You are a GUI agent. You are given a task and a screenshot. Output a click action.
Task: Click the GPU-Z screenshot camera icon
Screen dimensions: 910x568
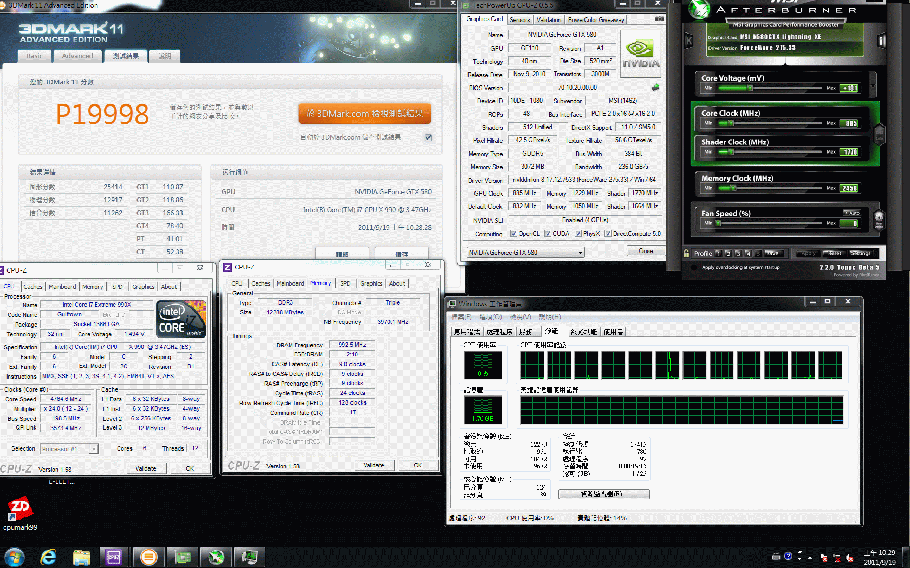pyautogui.click(x=659, y=19)
